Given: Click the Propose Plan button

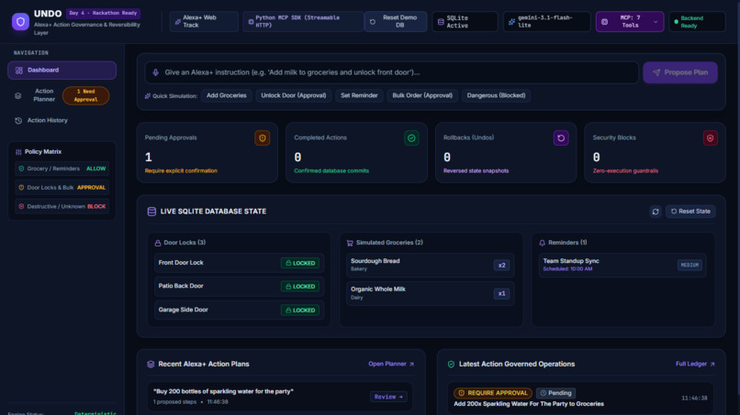Looking at the screenshot, I should pyautogui.click(x=680, y=72).
